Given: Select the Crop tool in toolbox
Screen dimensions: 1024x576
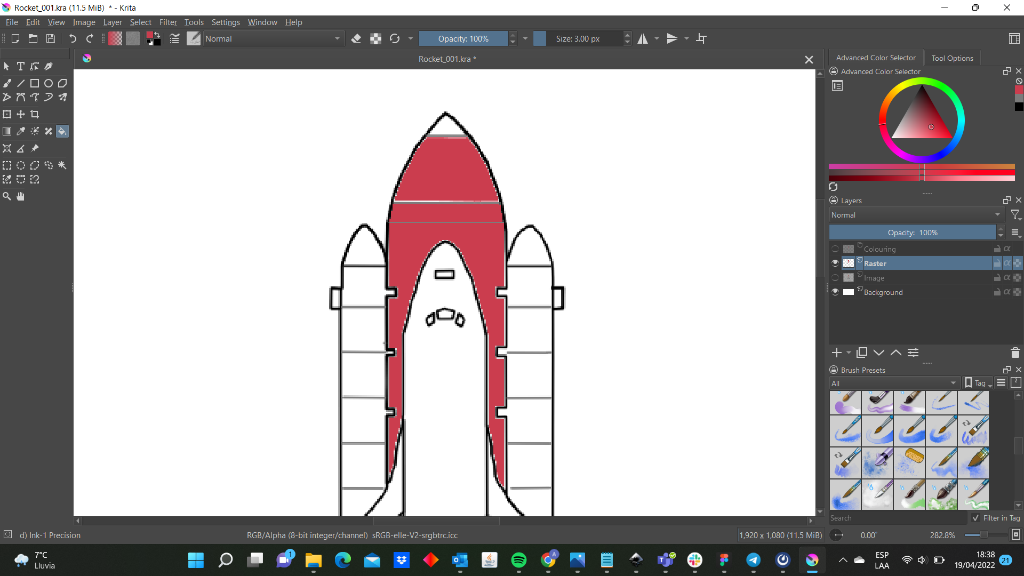Looking at the screenshot, I should pos(35,114).
